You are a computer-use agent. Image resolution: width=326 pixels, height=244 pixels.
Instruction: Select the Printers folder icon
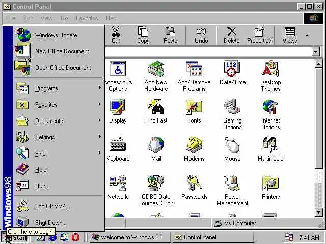[x=270, y=187]
